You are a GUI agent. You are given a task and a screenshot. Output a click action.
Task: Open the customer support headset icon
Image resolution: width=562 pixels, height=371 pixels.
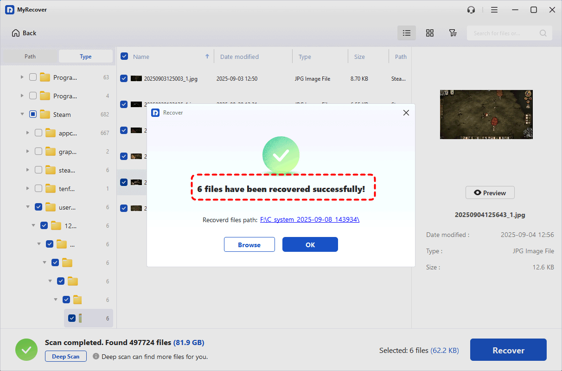(471, 10)
